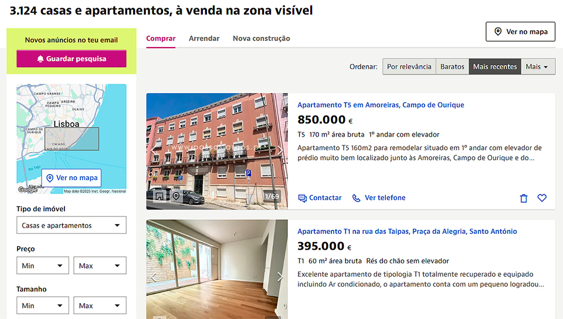Save the T5 listing with heart icon

click(x=542, y=198)
